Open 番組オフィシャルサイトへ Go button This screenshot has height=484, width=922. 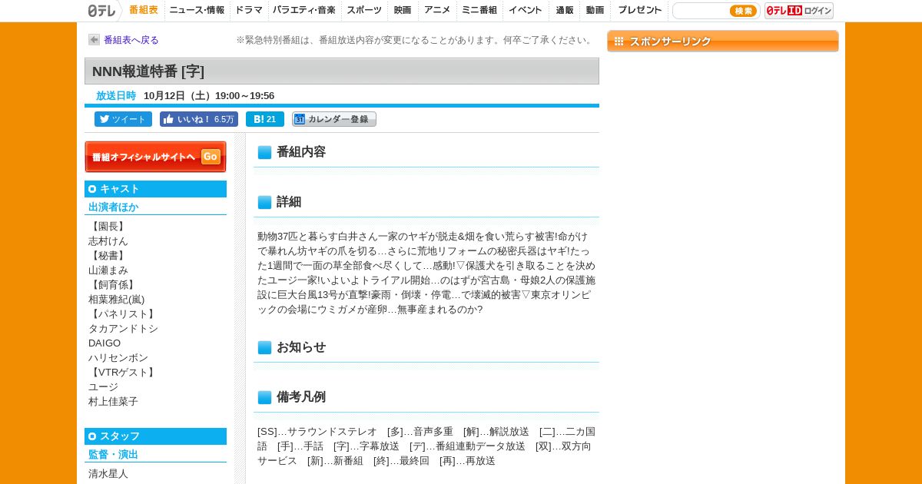pos(155,157)
